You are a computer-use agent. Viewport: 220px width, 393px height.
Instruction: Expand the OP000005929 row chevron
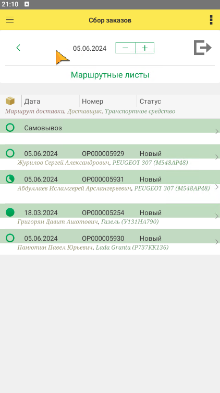[217, 157]
